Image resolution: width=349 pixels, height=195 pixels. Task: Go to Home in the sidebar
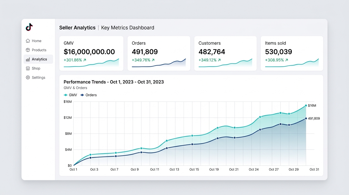38,41
